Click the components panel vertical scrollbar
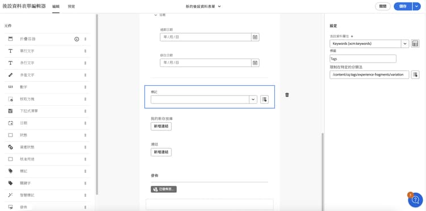 (97, 105)
